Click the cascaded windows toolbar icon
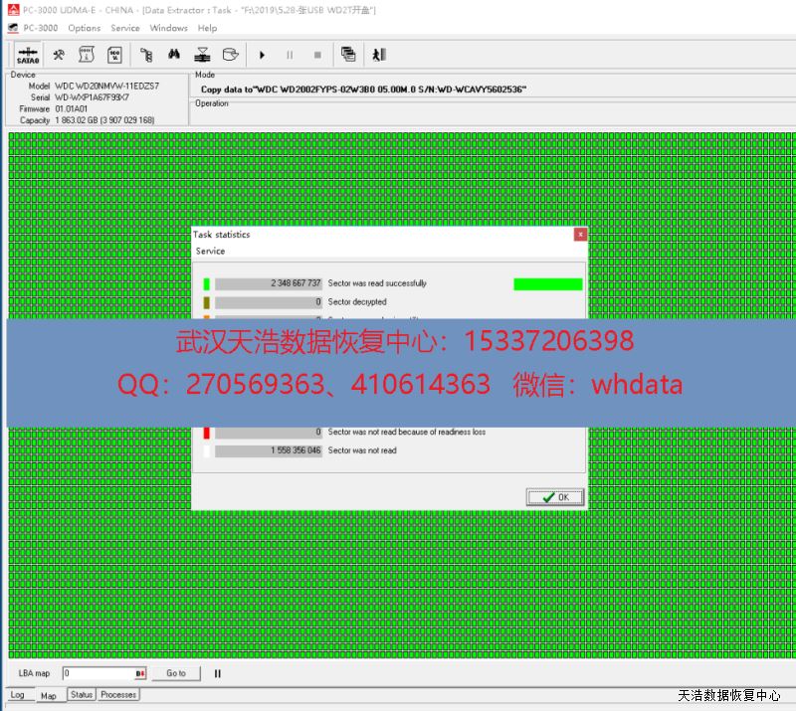The width and height of the screenshot is (796, 711). pyautogui.click(x=348, y=55)
